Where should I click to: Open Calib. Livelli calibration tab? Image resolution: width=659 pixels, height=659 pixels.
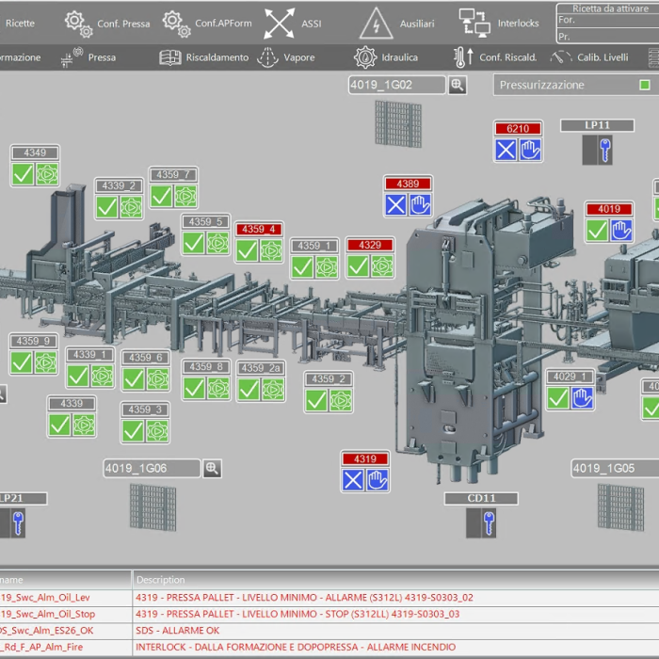(589, 57)
